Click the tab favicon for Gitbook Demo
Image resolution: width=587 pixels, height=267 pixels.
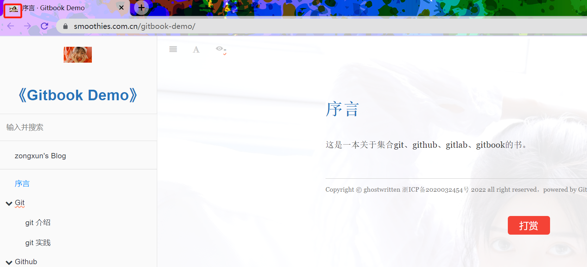[13, 9]
